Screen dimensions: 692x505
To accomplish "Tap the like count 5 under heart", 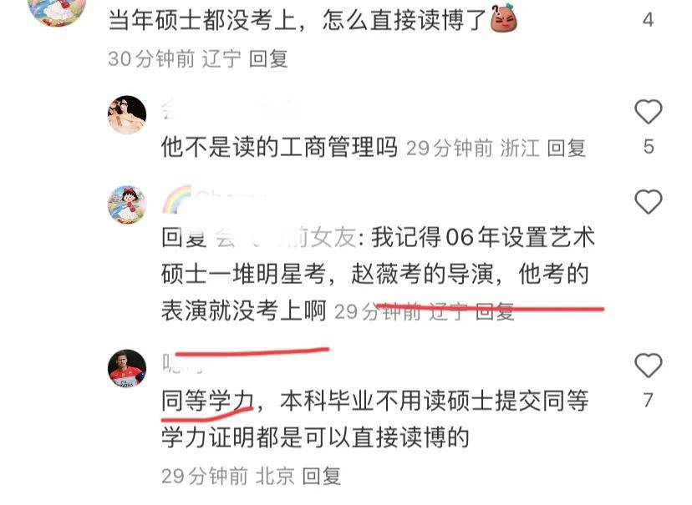I will (x=649, y=147).
